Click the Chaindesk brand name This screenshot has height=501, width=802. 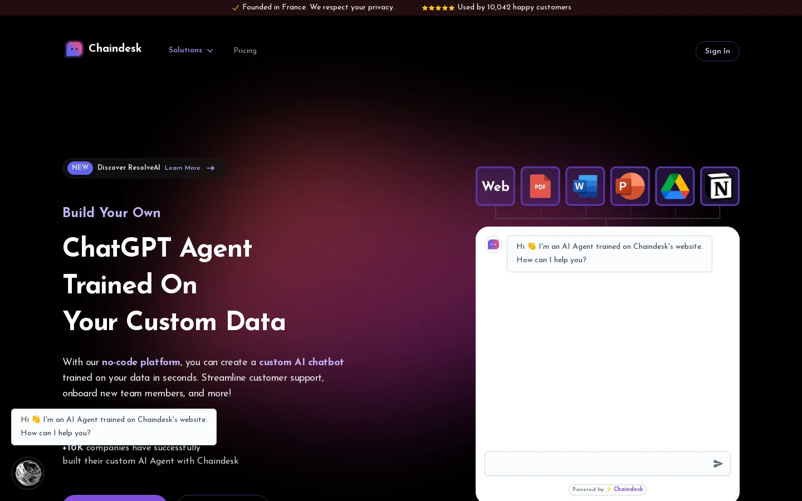(x=115, y=48)
